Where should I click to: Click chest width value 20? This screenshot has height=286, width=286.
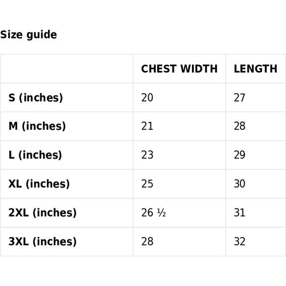click(x=147, y=98)
